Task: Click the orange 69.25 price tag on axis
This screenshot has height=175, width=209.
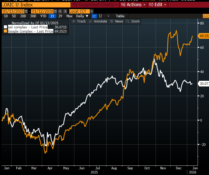Action: pyautogui.click(x=204, y=36)
